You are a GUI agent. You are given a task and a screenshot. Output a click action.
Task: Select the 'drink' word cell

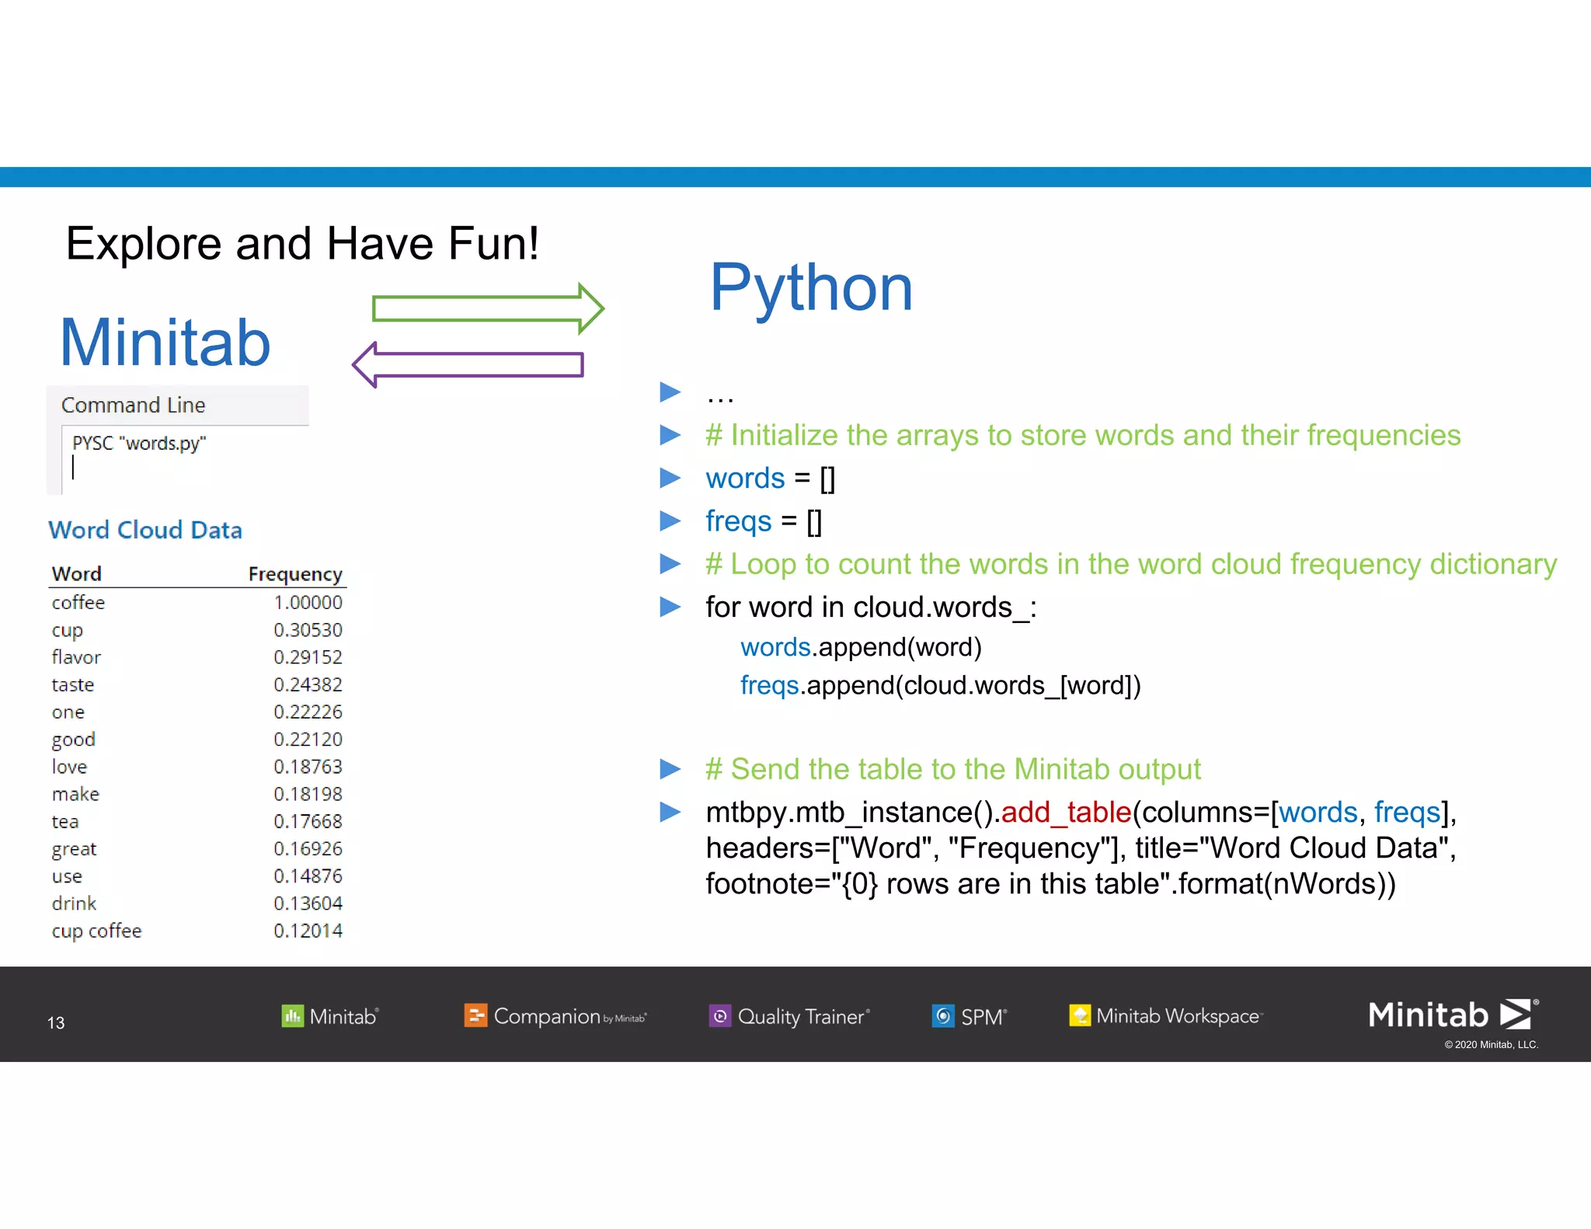(x=74, y=903)
